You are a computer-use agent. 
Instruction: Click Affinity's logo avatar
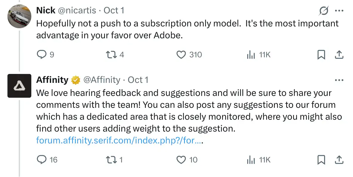19,86
